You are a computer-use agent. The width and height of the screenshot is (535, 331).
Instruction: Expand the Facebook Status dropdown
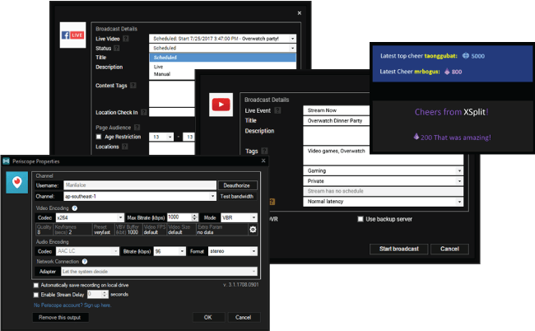pyautogui.click(x=292, y=48)
